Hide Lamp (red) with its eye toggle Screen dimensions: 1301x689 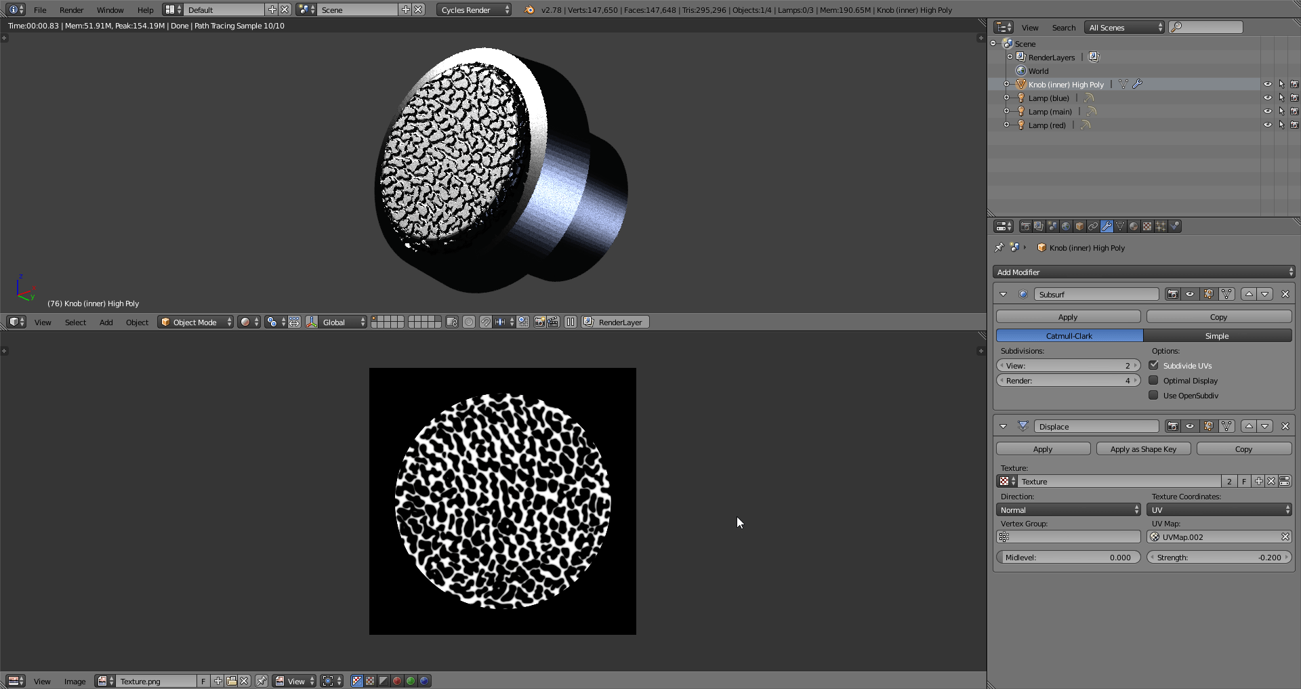pyautogui.click(x=1268, y=125)
